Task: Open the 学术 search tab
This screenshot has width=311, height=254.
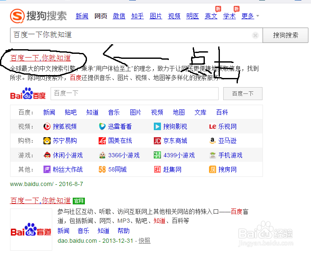Action: click(x=229, y=16)
